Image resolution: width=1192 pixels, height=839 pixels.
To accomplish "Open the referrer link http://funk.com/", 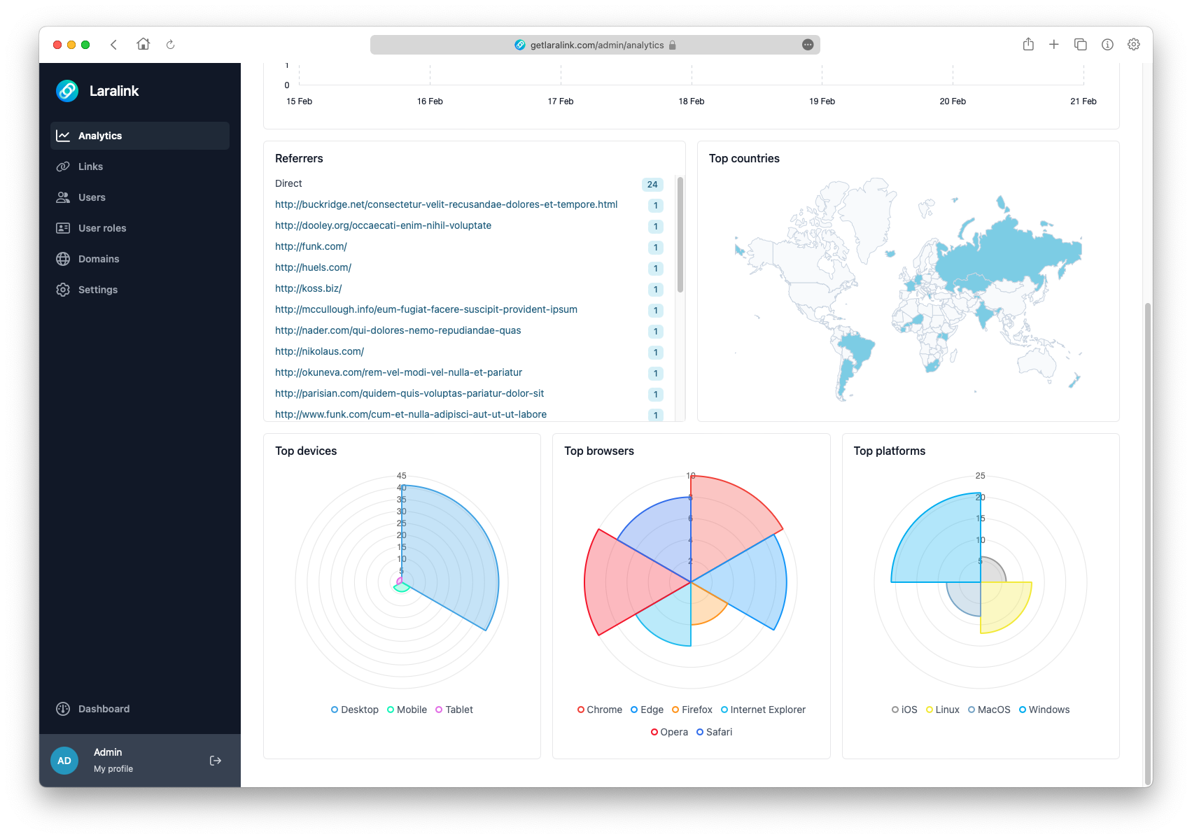I will [311, 246].
